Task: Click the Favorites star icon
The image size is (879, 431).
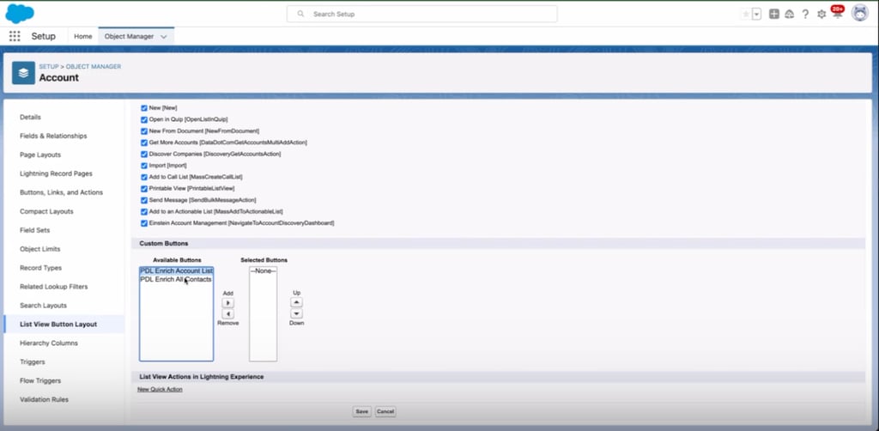Action: click(746, 15)
